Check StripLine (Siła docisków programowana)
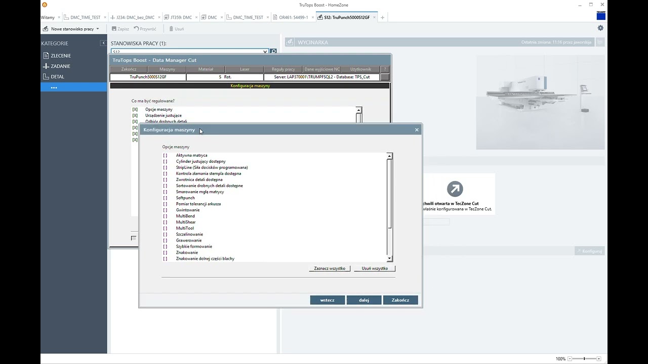Viewport: 648px width, 364px height. pos(165,167)
